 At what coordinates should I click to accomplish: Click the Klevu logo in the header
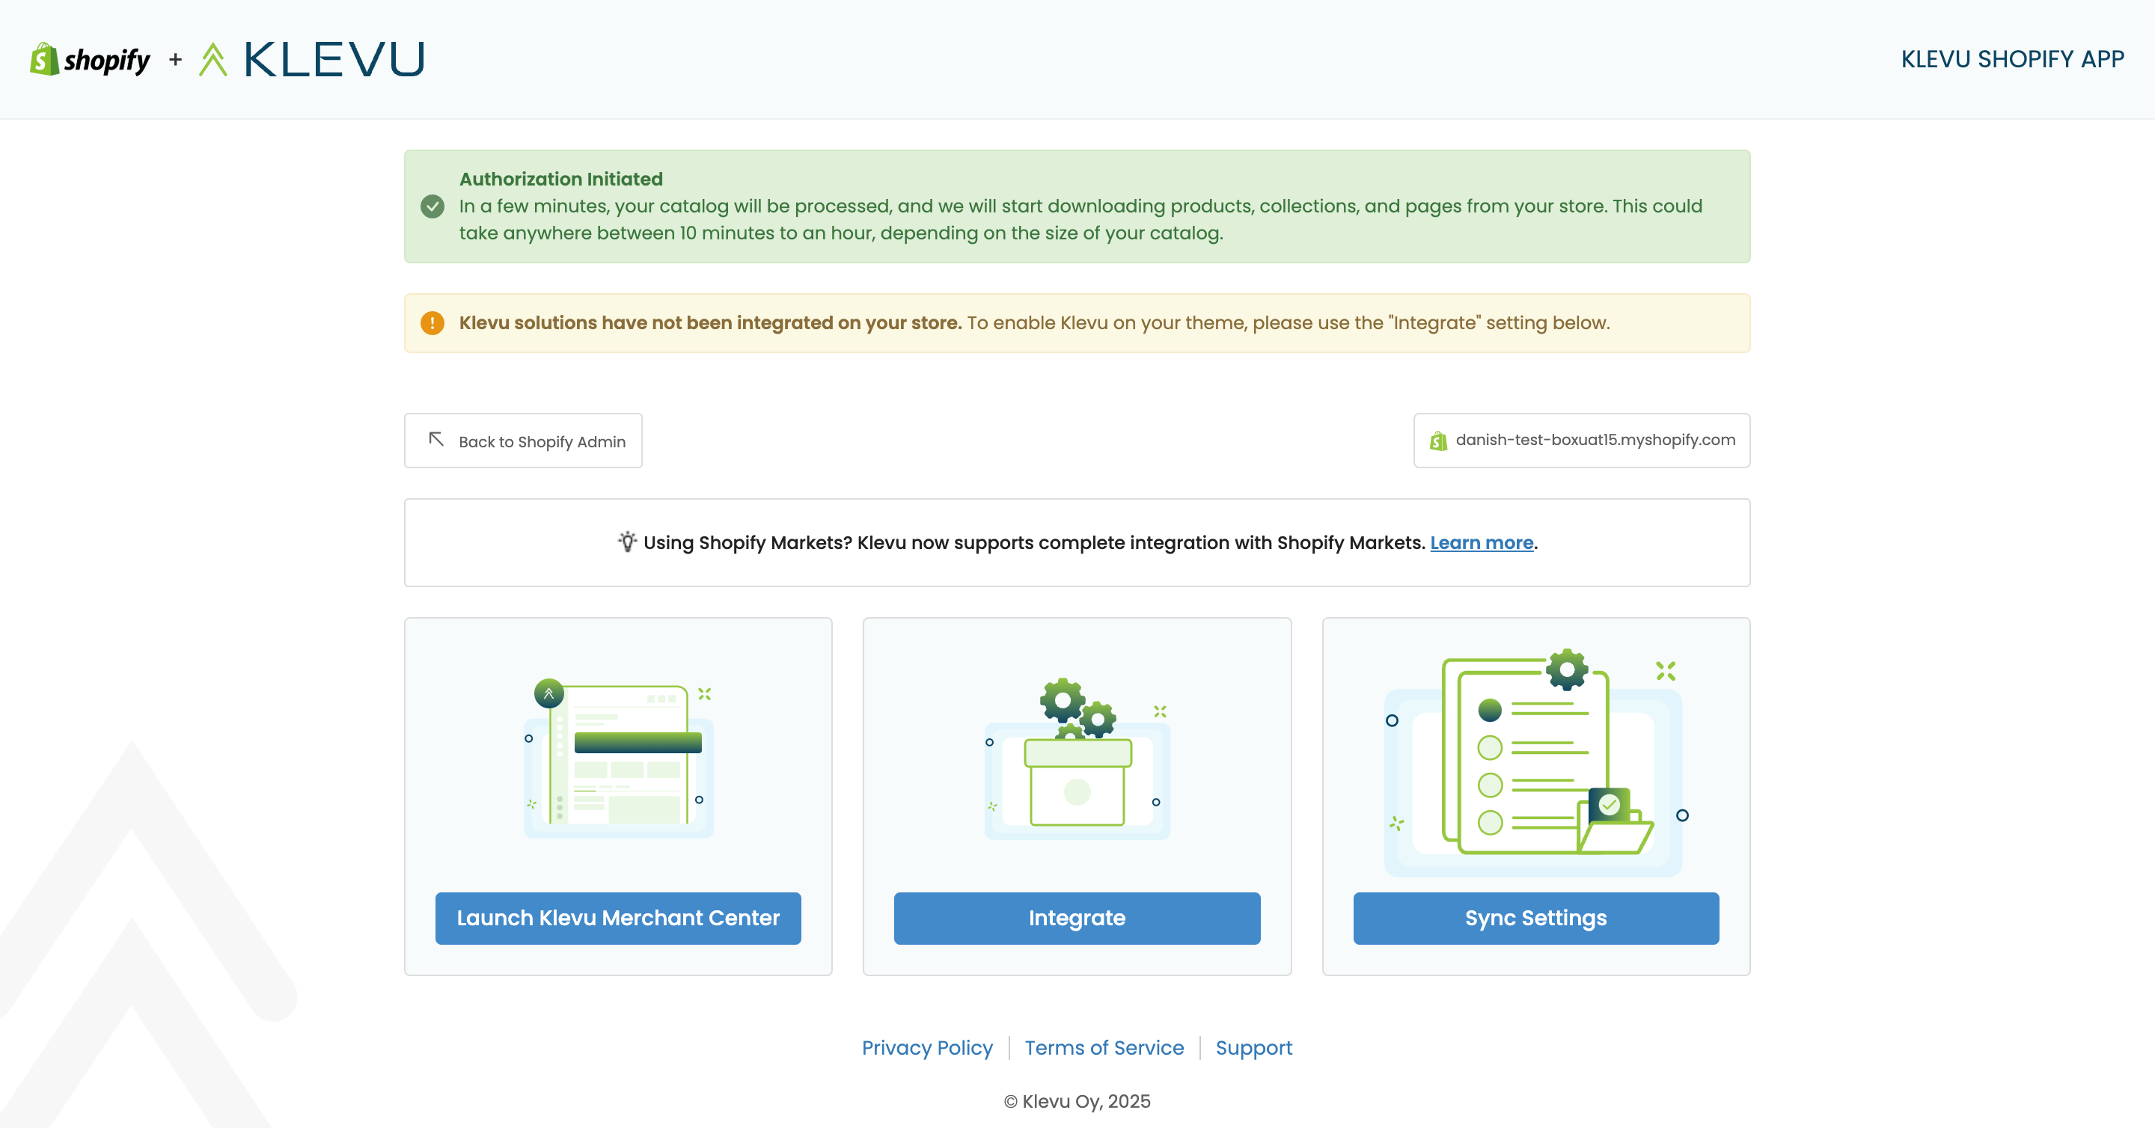pyautogui.click(x=312, y=59)
